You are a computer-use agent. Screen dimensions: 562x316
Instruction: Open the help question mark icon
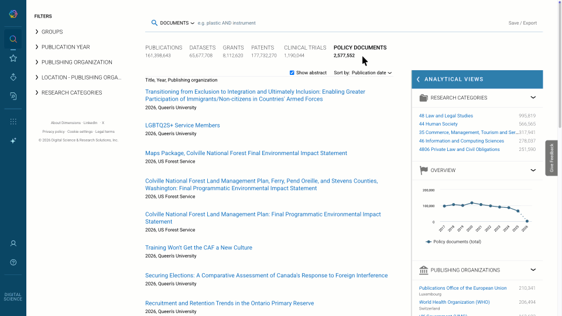(x=13, y=262)
